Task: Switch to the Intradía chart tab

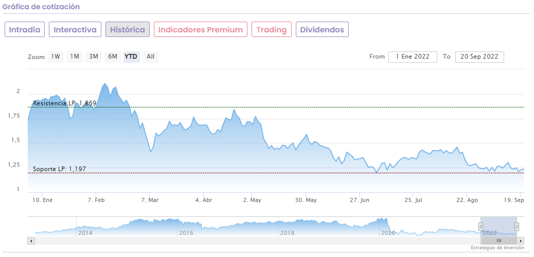Action: point(25,29)
